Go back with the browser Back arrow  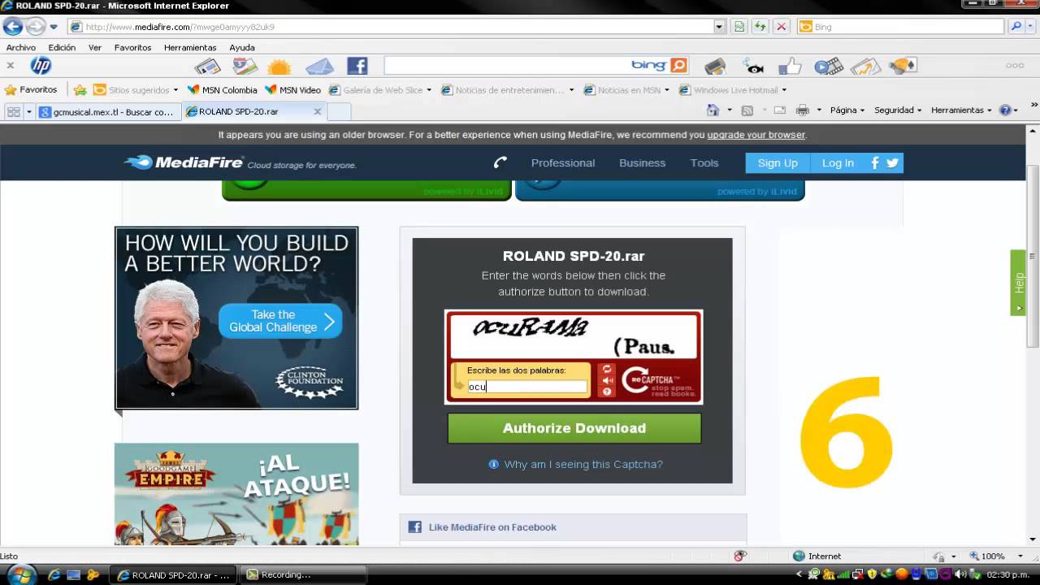click(x=12, y=27)
